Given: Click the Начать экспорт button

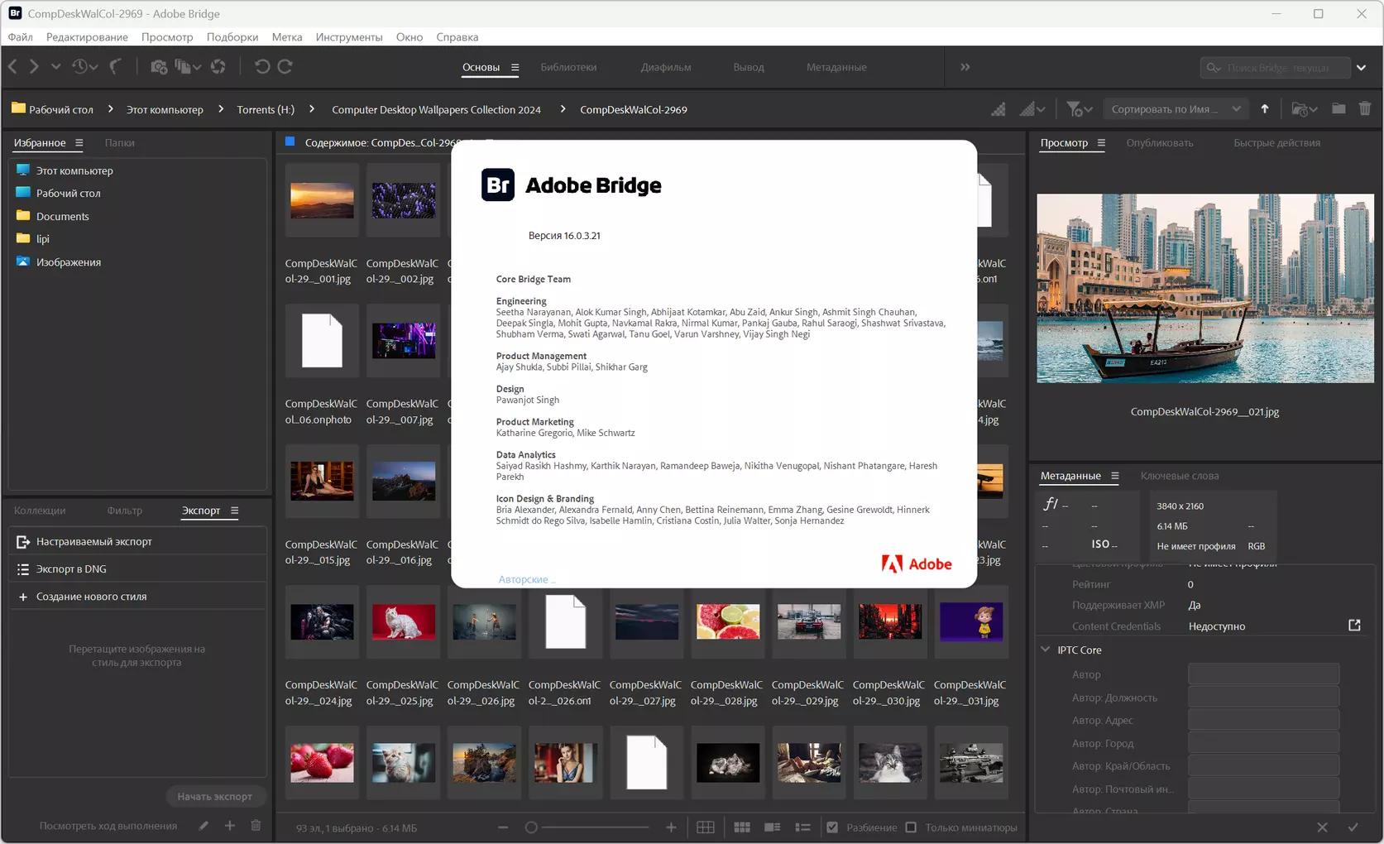Looking at the screenshot, I should coord(214,796).
